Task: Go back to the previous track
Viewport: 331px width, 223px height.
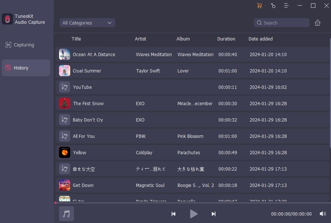Action: tap(173, 214)
